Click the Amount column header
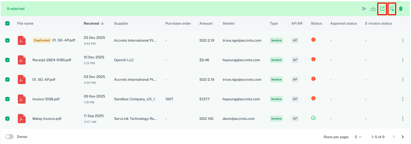 pyautogui.click(x=206, y=23)
